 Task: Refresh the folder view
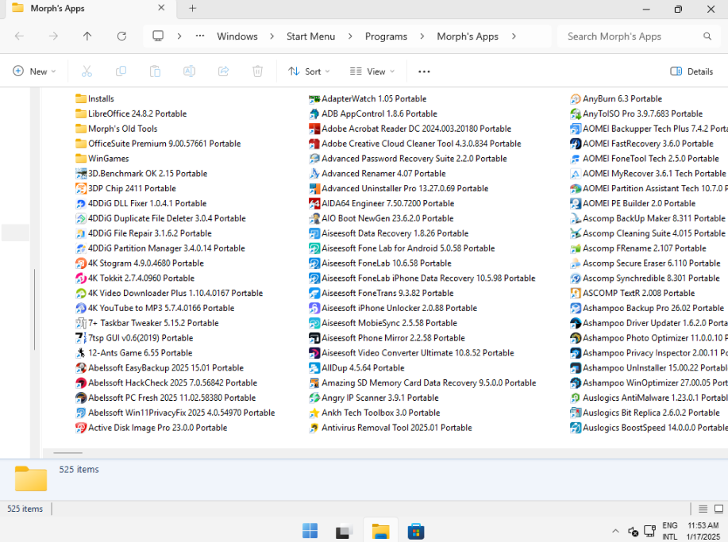(121, 37)
